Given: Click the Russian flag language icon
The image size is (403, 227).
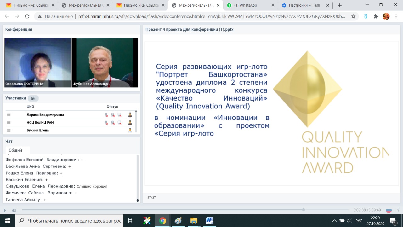Looking at the screenshot, I should 389,210.
